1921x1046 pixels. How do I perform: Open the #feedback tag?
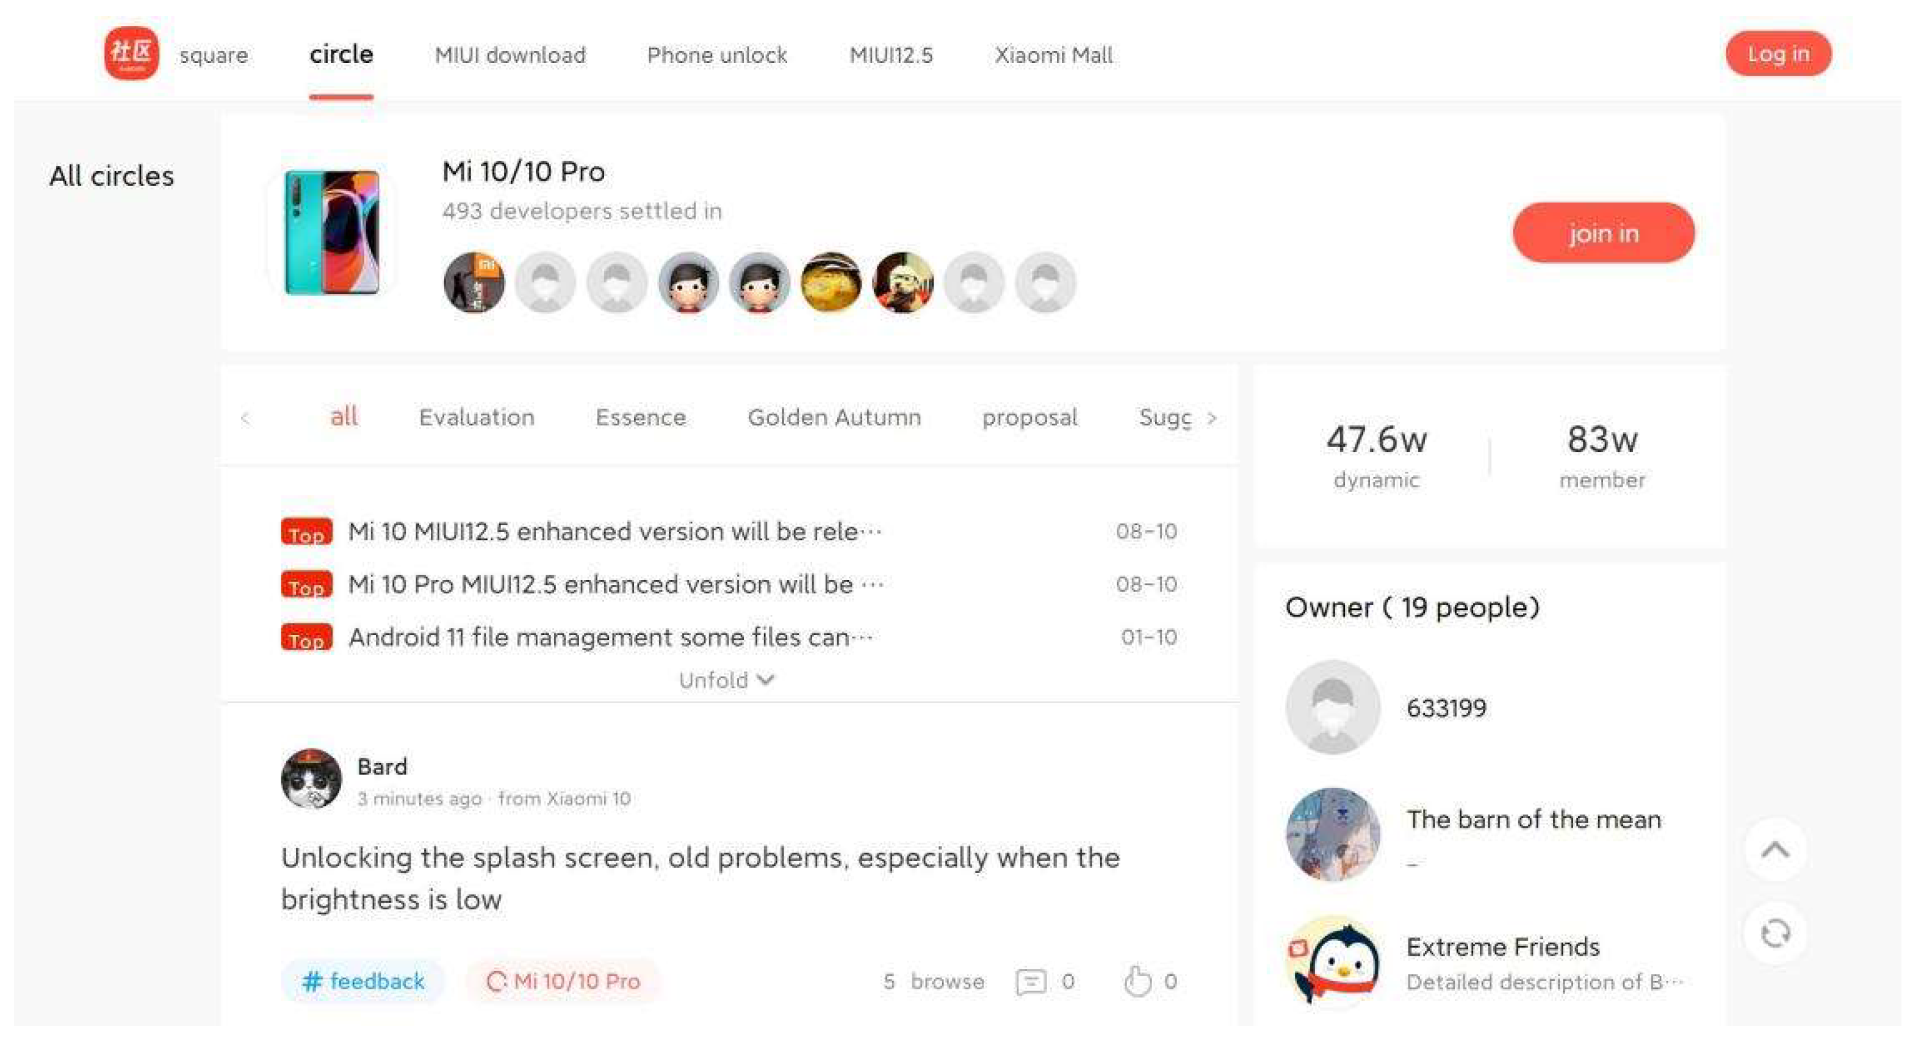362,981
